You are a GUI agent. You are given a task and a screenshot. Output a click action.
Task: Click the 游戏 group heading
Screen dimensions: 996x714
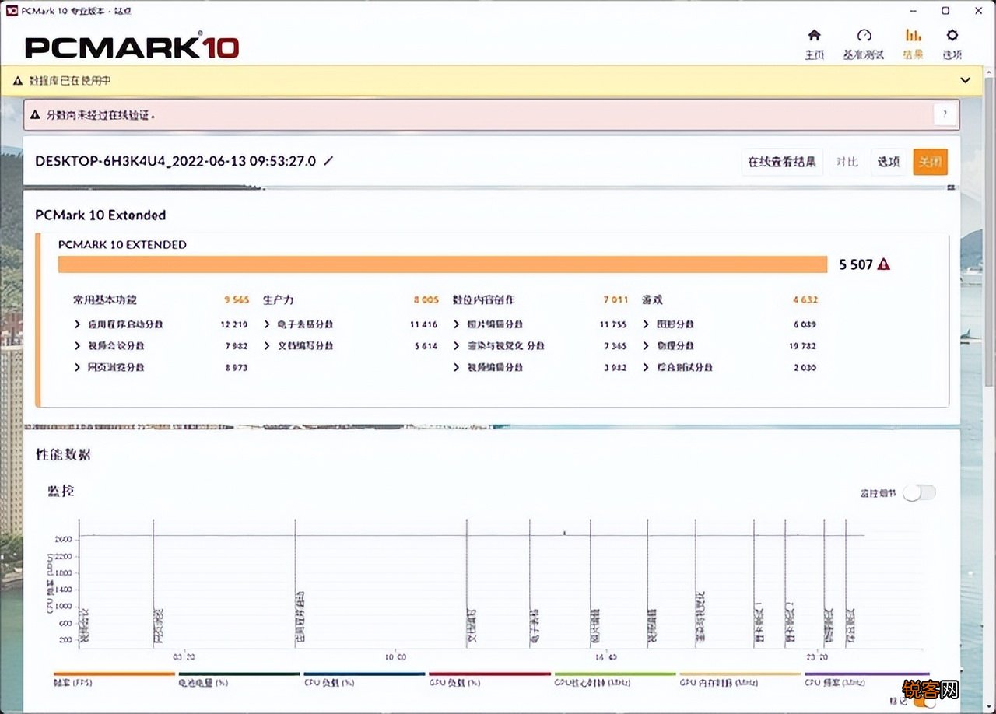coord(652,299)
